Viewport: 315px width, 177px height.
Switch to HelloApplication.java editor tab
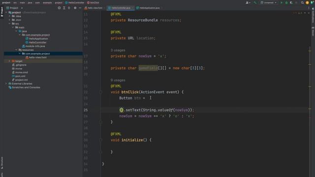pos(148,8)
